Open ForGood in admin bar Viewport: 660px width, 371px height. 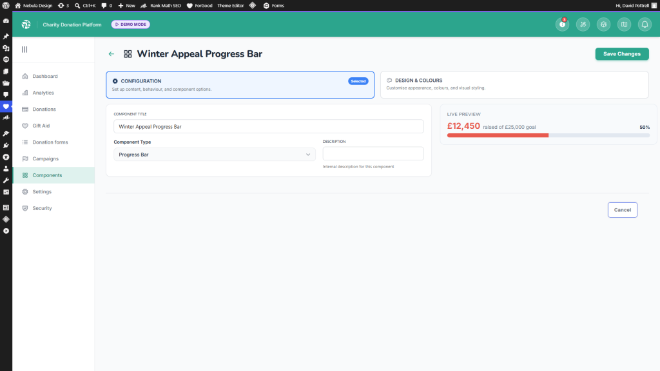click(x=200, y=5)
